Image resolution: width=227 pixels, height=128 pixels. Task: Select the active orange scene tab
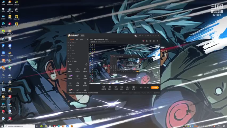pos(72,40)
